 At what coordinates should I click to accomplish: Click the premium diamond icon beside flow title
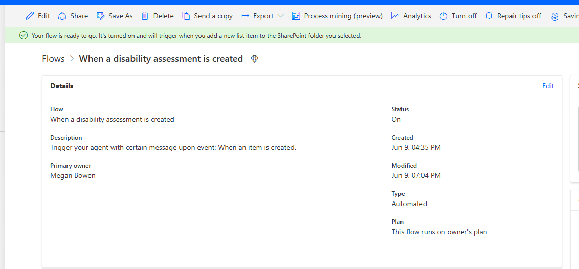tap(255, 59)
